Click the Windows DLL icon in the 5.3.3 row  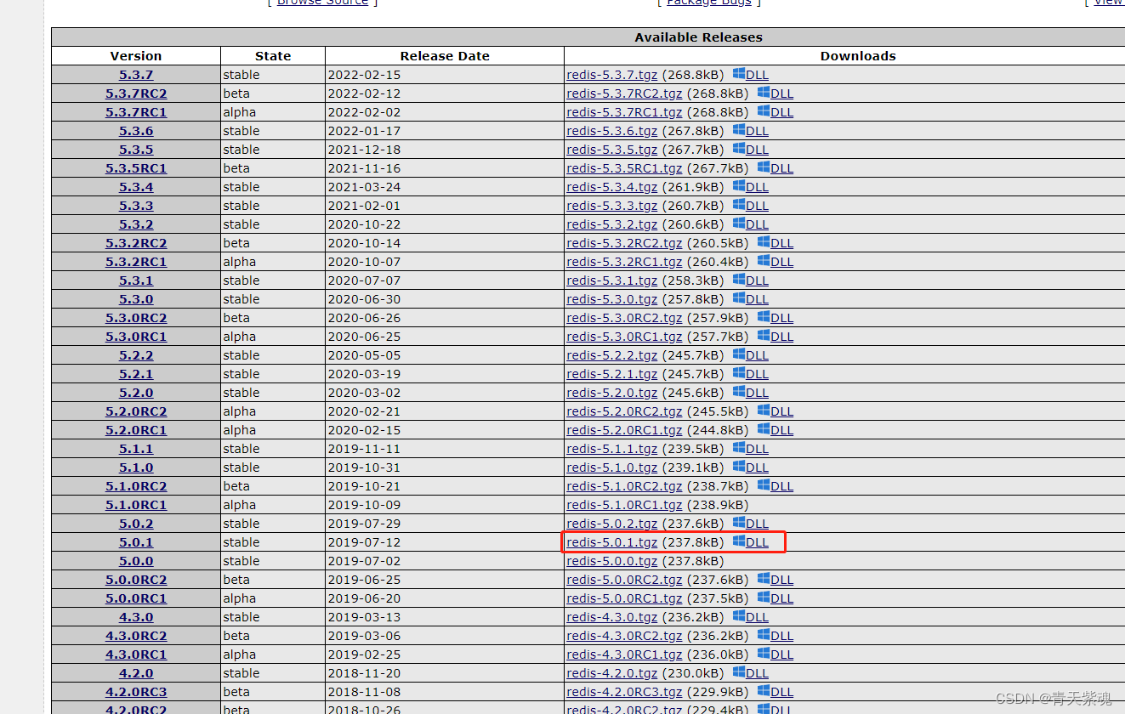tap(738, 205)
